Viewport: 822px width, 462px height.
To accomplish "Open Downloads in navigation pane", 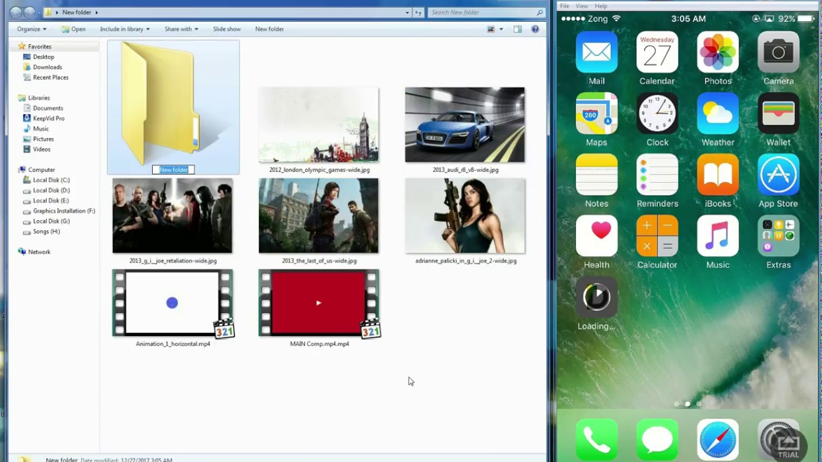I will tap(48, 67).
